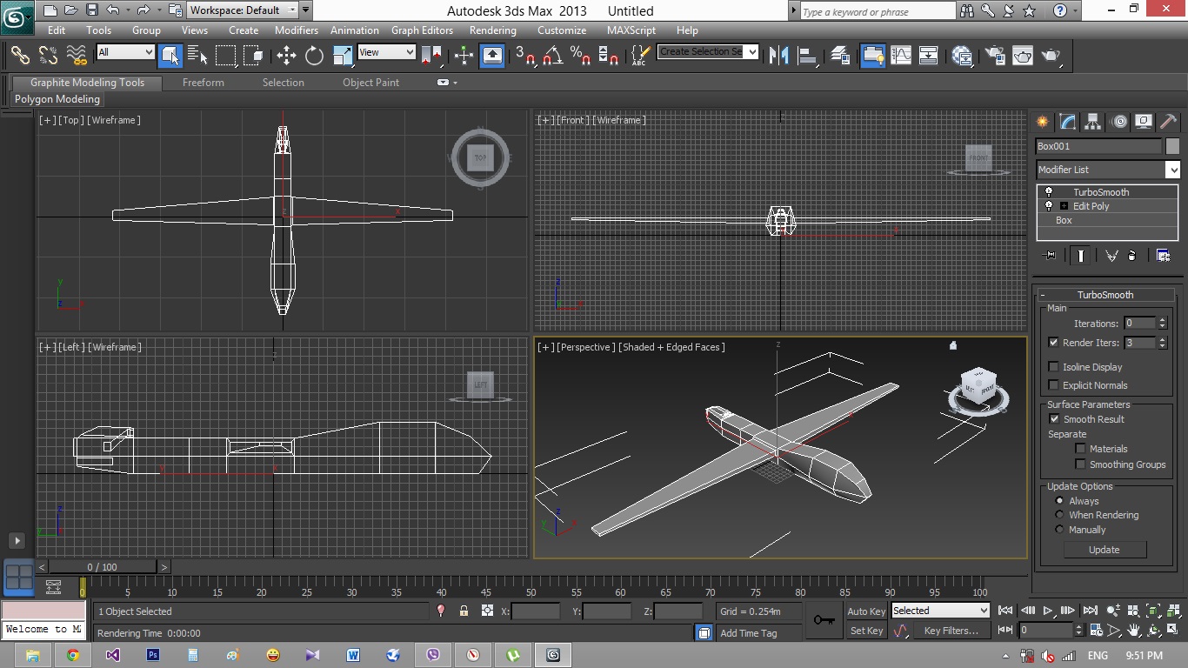
Task: Click the Use Pivot Point Center icon
Action: (x=431, y=55)
